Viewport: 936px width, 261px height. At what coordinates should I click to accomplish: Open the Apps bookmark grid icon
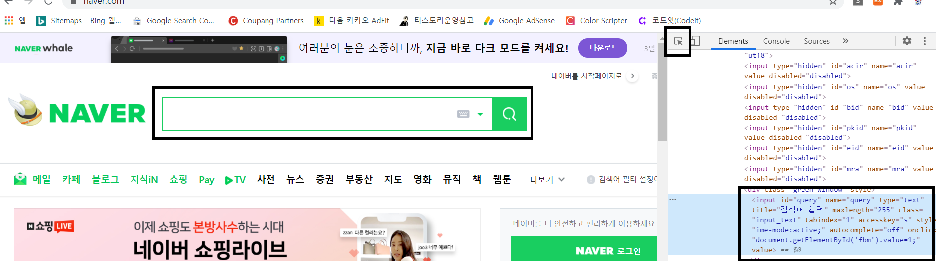tap(9, 20)
